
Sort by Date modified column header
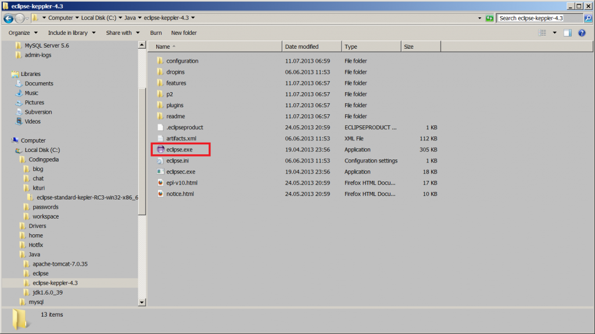tap(312, 46)
